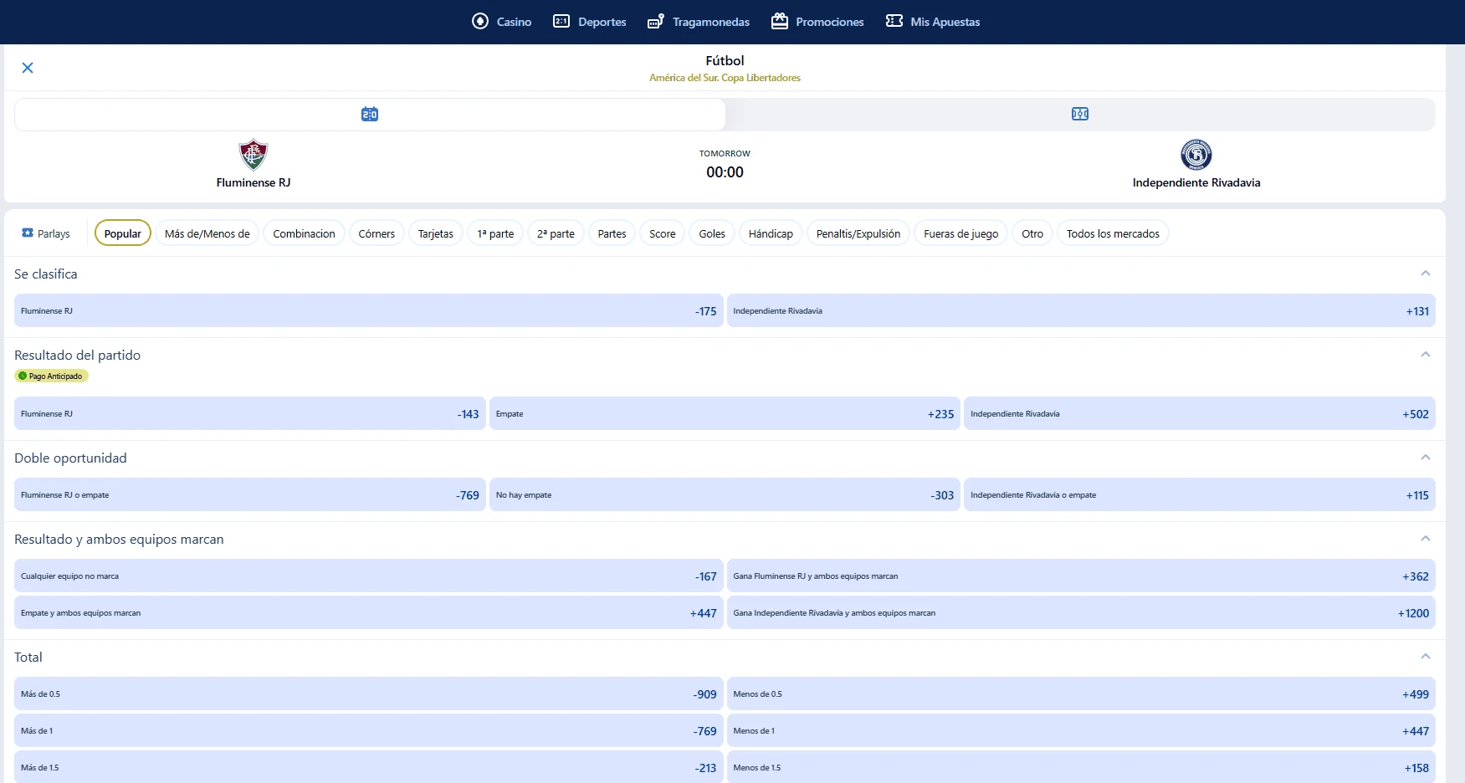
Task: Open Tragamonedas from the top navigation
Action: (x=699, y=22)
